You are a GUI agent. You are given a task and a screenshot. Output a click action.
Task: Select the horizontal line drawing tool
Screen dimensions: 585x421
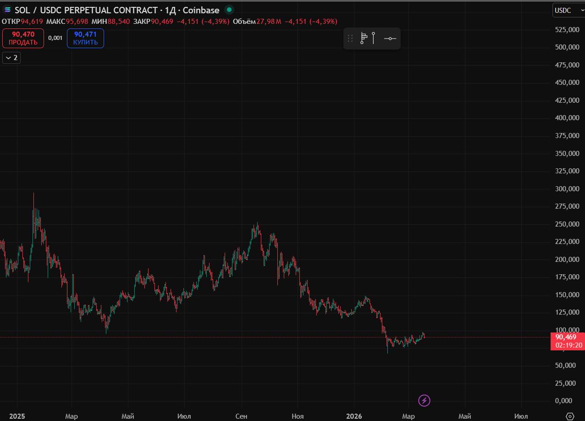coord(390,39)
